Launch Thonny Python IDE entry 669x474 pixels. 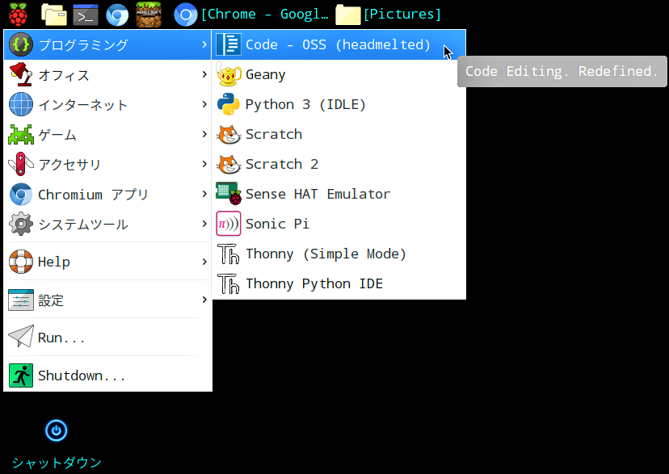click(339, 283)
